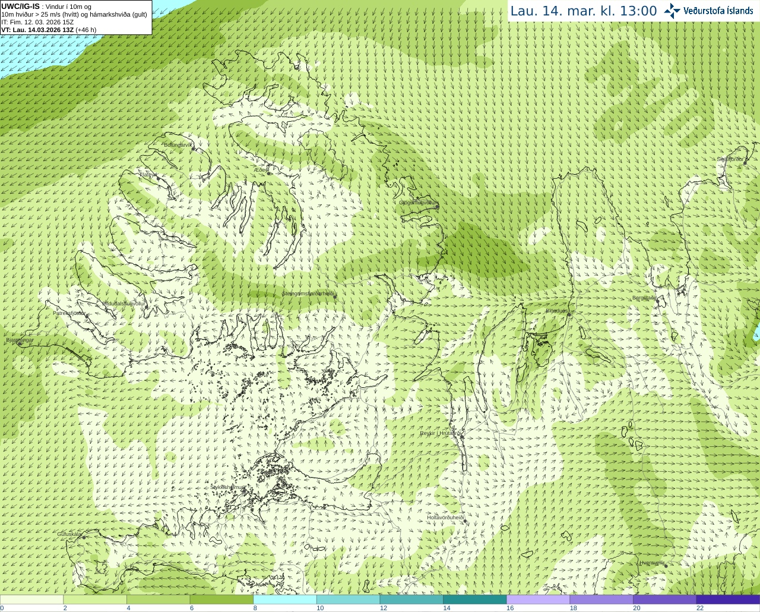Select the Patreksfjörður station label
Viewport: 760px width, 612px height.
(69, 313)
